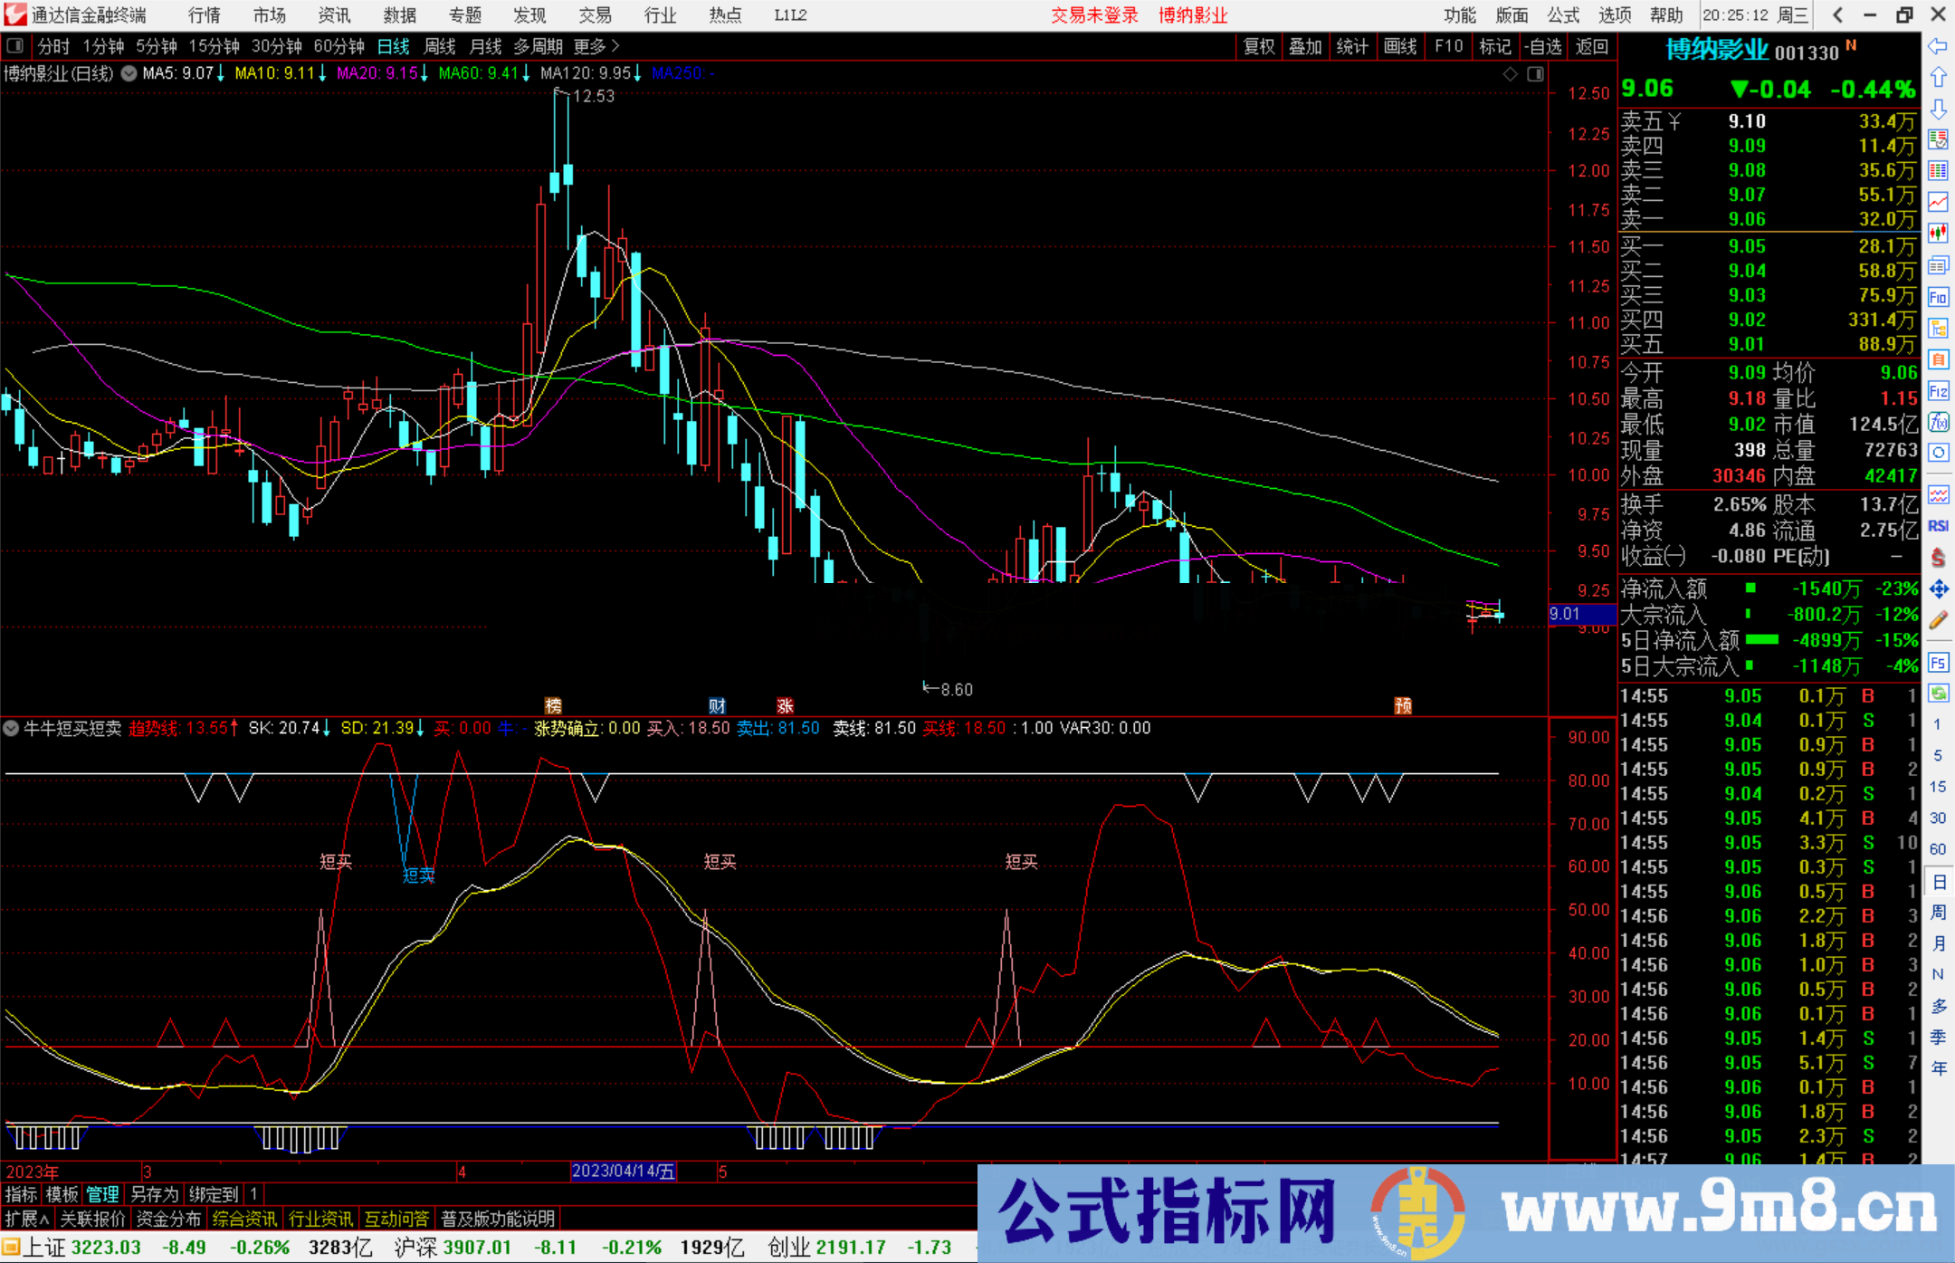Toggle panel layout icon left of 分时
This screenshot has width=1955, height=1263.
15,46
